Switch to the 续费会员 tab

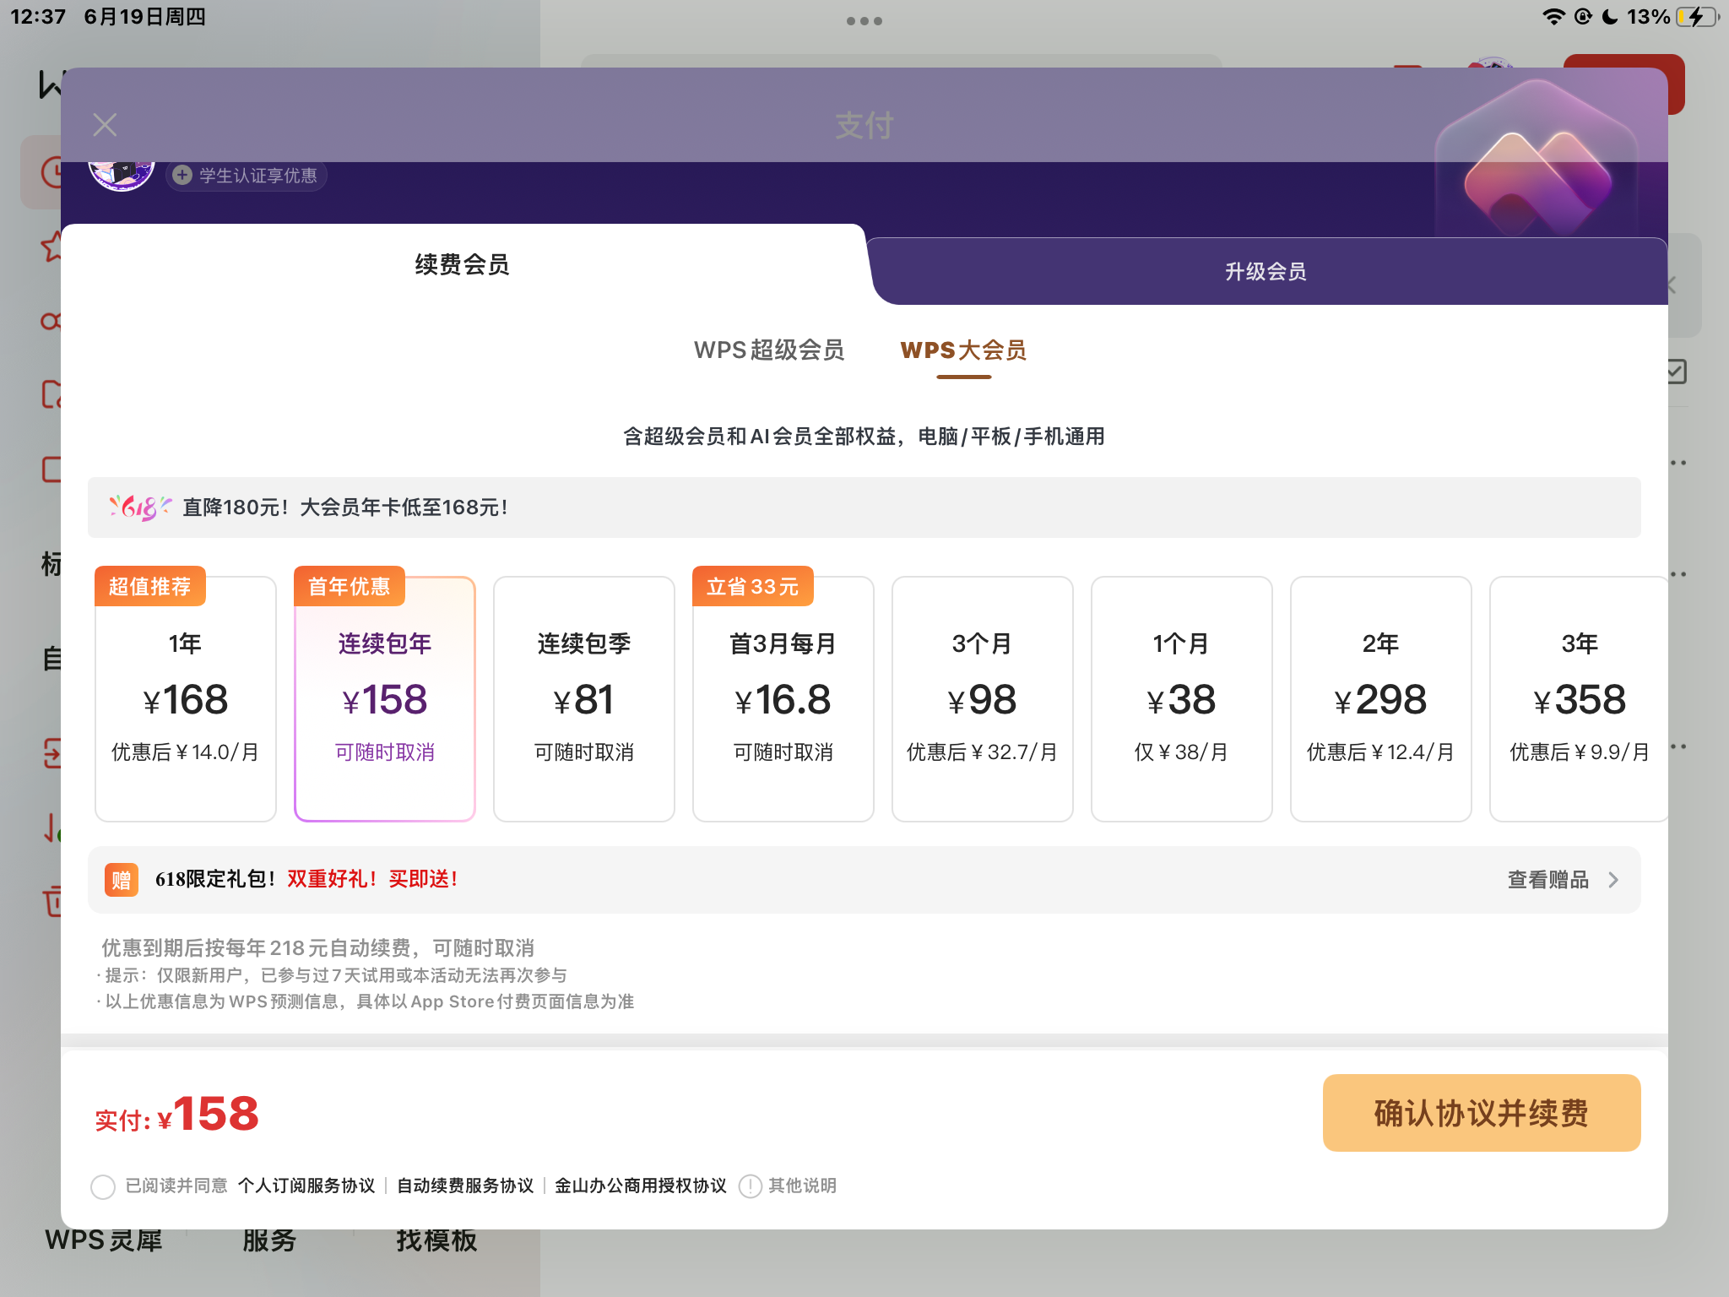(x=462, y=264)
